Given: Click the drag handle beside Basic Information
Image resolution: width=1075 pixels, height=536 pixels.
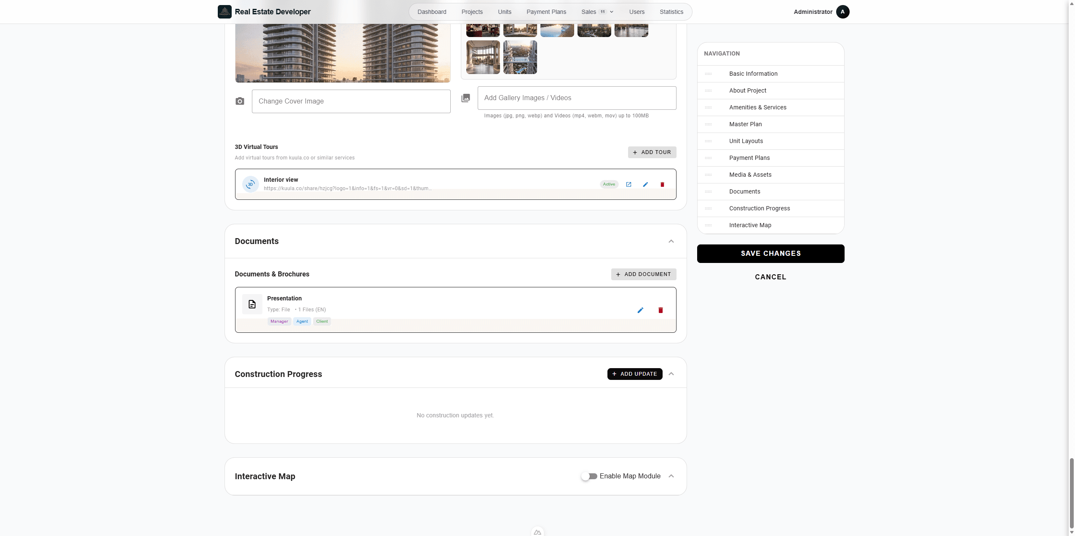Looking at the screenshot, I should point(708,74).
